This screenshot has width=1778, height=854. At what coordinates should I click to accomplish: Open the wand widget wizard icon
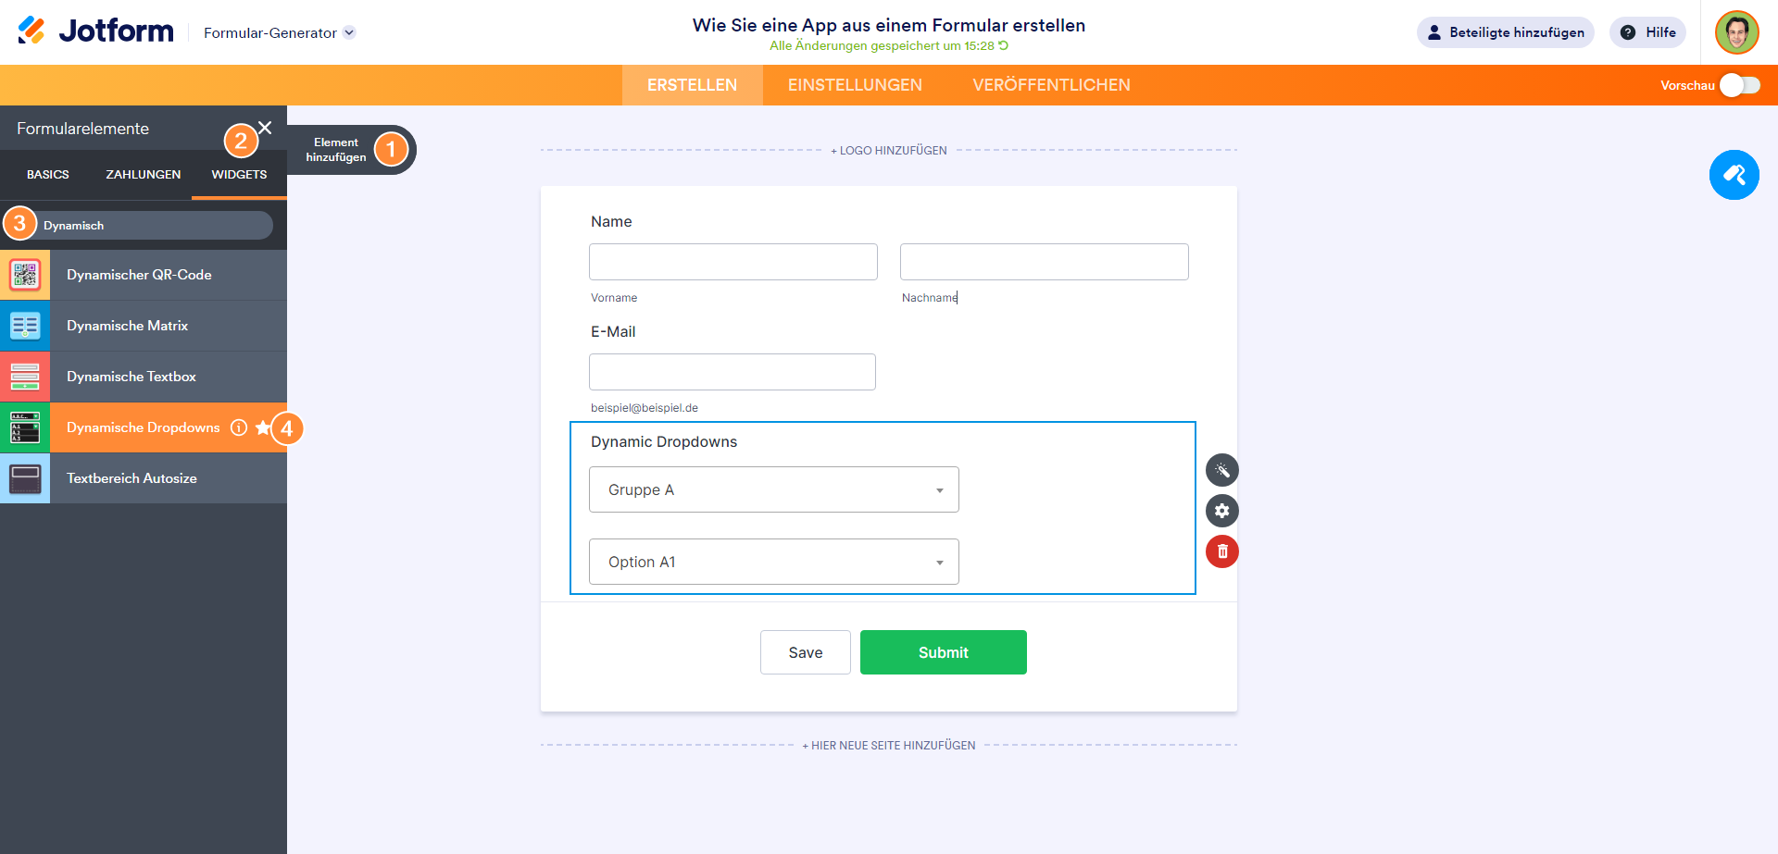point(1222,470)
